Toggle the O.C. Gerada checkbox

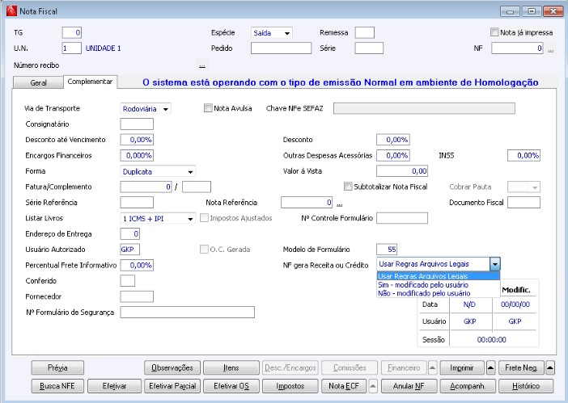pos(205,250)
